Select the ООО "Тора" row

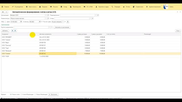[91, 48]
